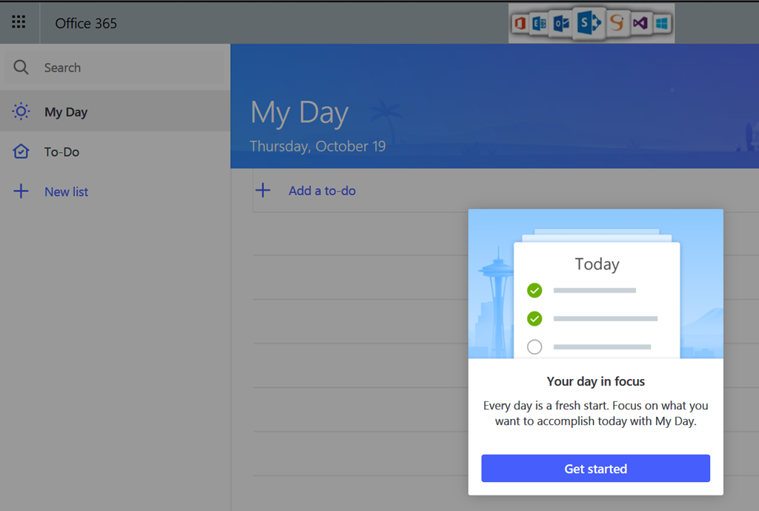Click the plus icon beside New list

(x=21, y=191)
